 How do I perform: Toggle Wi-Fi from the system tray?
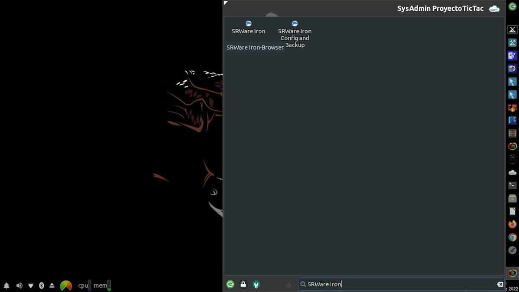pos(30,286)
